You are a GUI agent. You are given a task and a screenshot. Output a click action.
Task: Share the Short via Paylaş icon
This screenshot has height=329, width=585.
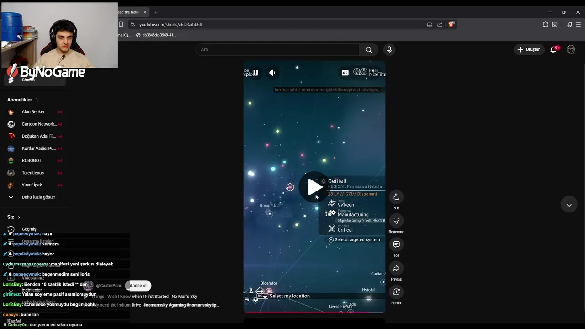pyautogui.click(x=396, y=268)
